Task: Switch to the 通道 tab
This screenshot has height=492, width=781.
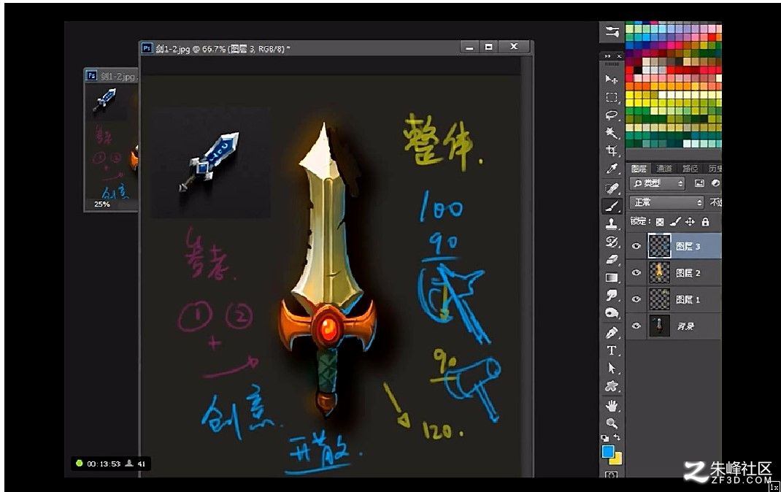Action: pyautogui.click(x=664, y=169)
